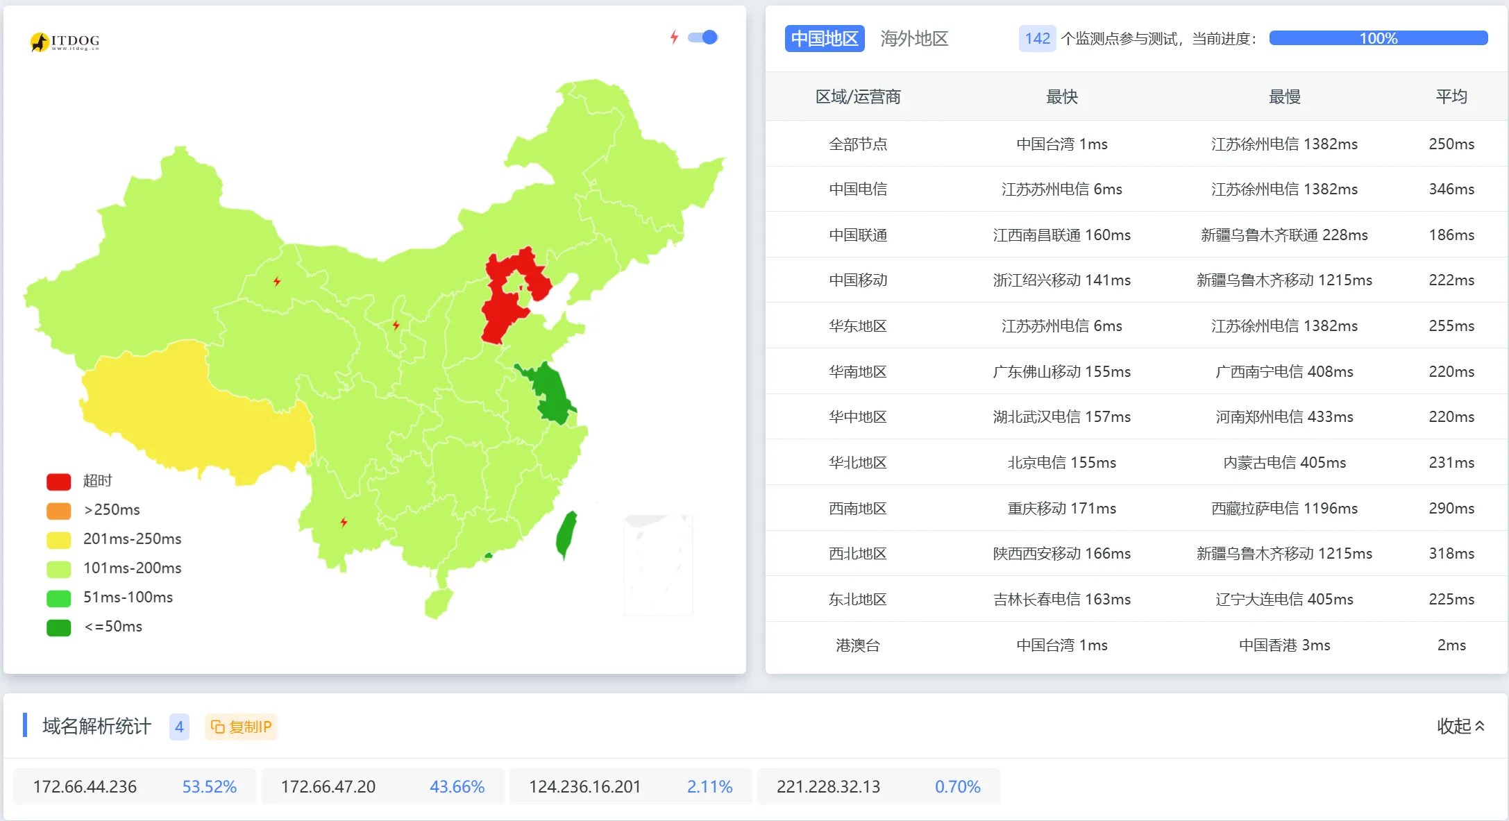The height and width of the screenshot is (821, 1509).
Task: Click the lightning marker in Gansu
Action: click(x=396, y=325)
